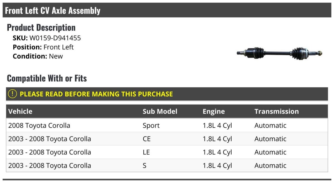Click the S sub model cell
The image size is (334, 183).
point(144,165)
